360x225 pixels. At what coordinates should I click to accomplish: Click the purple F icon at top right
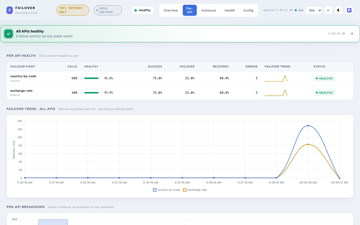[349, 10]
